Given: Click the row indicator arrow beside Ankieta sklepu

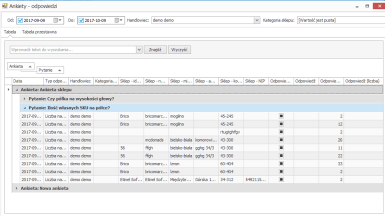Looking at the screenshot, I should pos(8,89).
